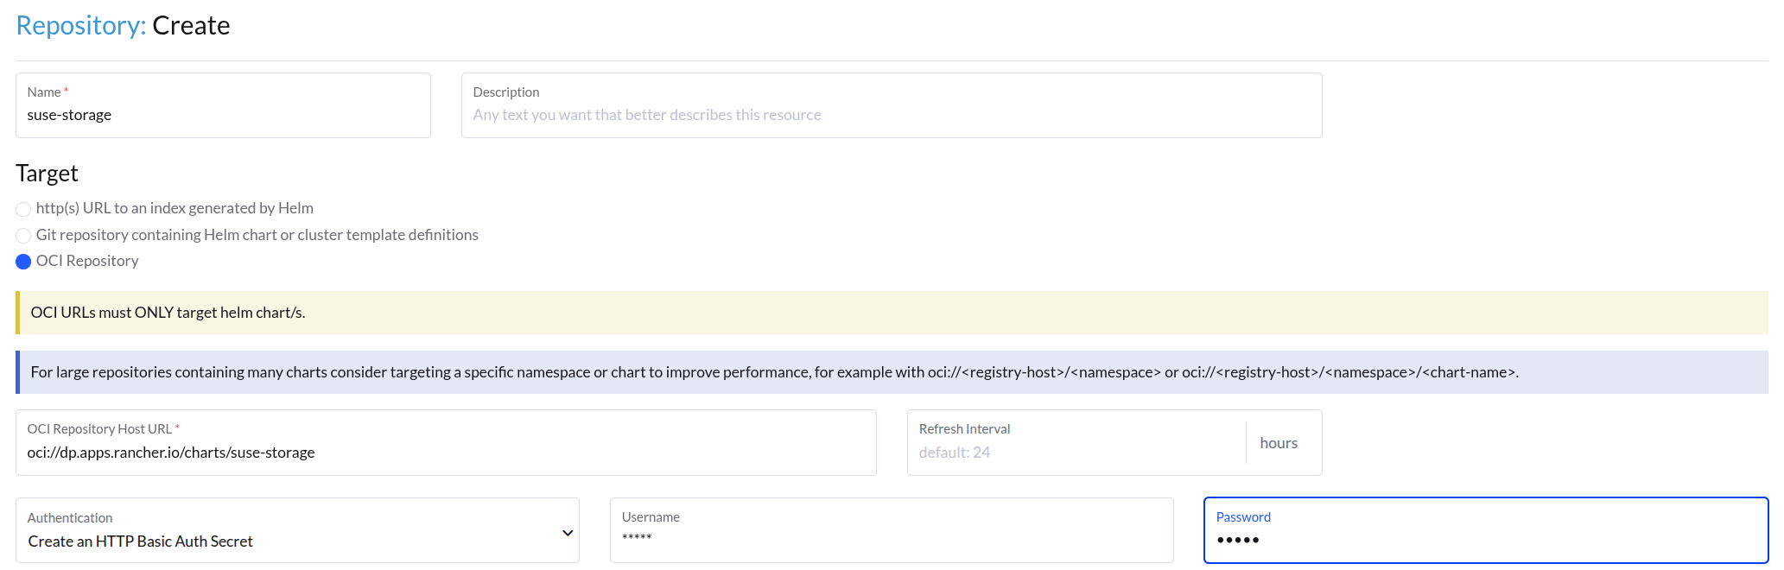Image resolution: width=1784 pixels, height=570 pixels.
Task: Select the OCI Repository radio button
Action: (x=22, y=261)
